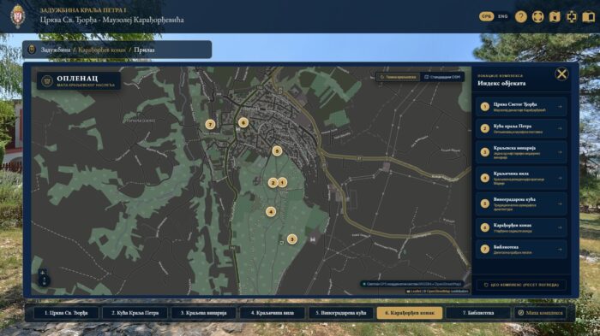
Task: Open the book guide icon in header
Action: pos(589,17)
